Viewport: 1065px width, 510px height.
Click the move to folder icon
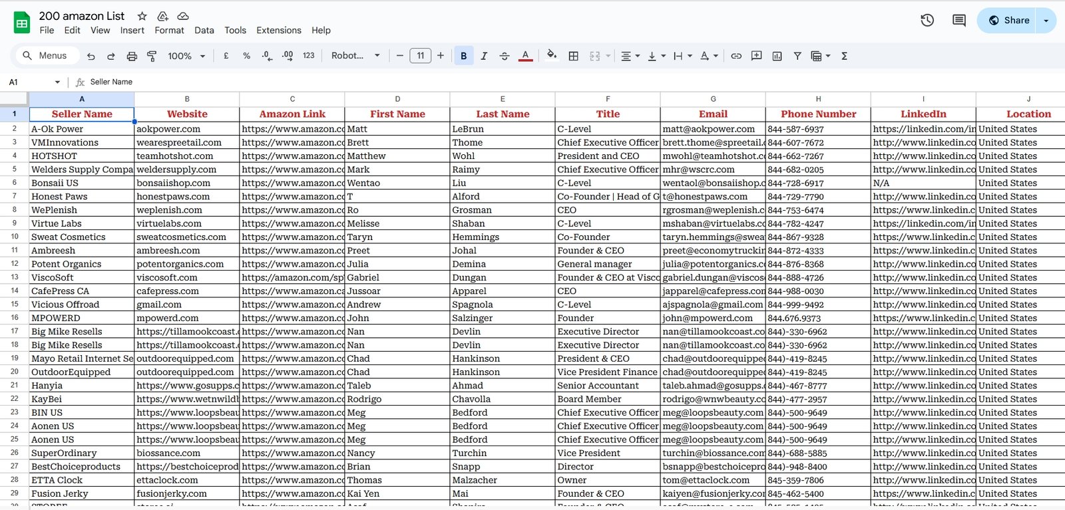(162, 16)
